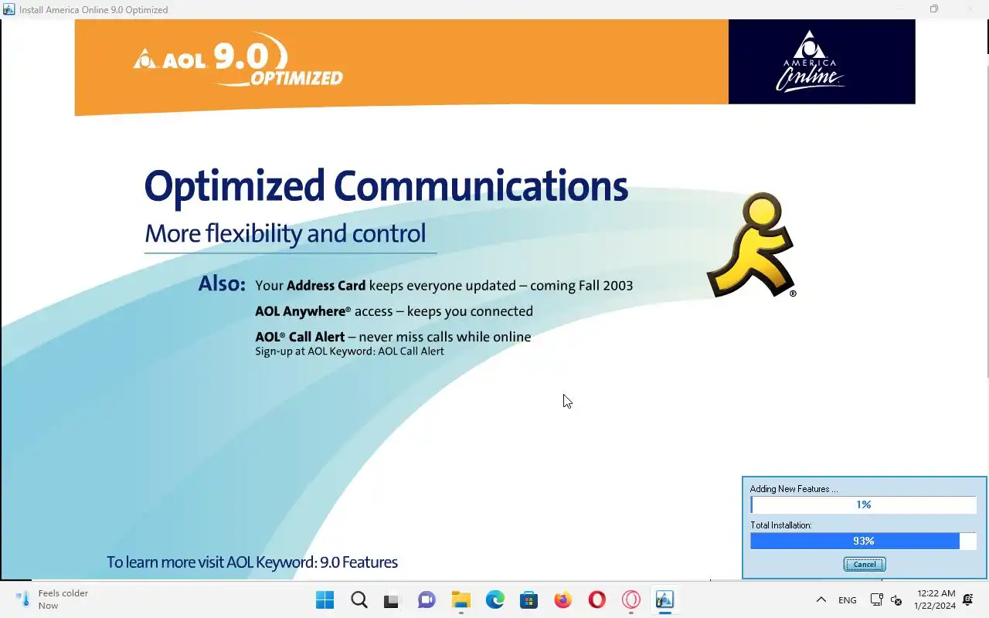Open the Windows Start menu
This screenshot has height=618, width=989.
325,599
